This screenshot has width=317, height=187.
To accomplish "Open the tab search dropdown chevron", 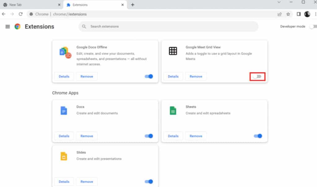I will (279, 2).
